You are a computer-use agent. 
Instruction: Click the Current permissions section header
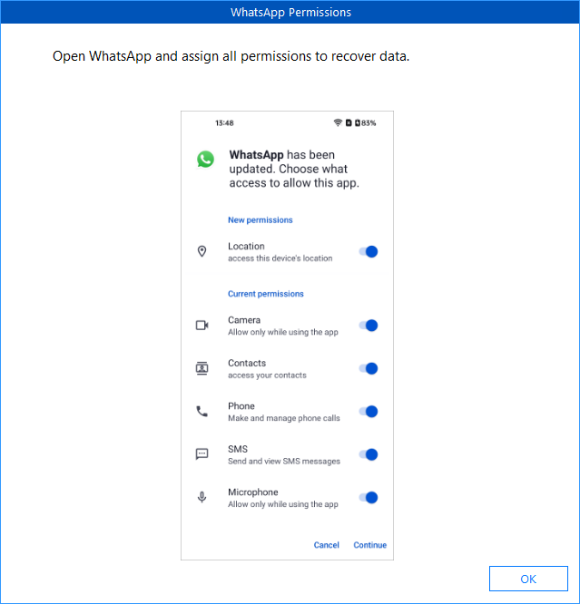click(x=265, y=294)
